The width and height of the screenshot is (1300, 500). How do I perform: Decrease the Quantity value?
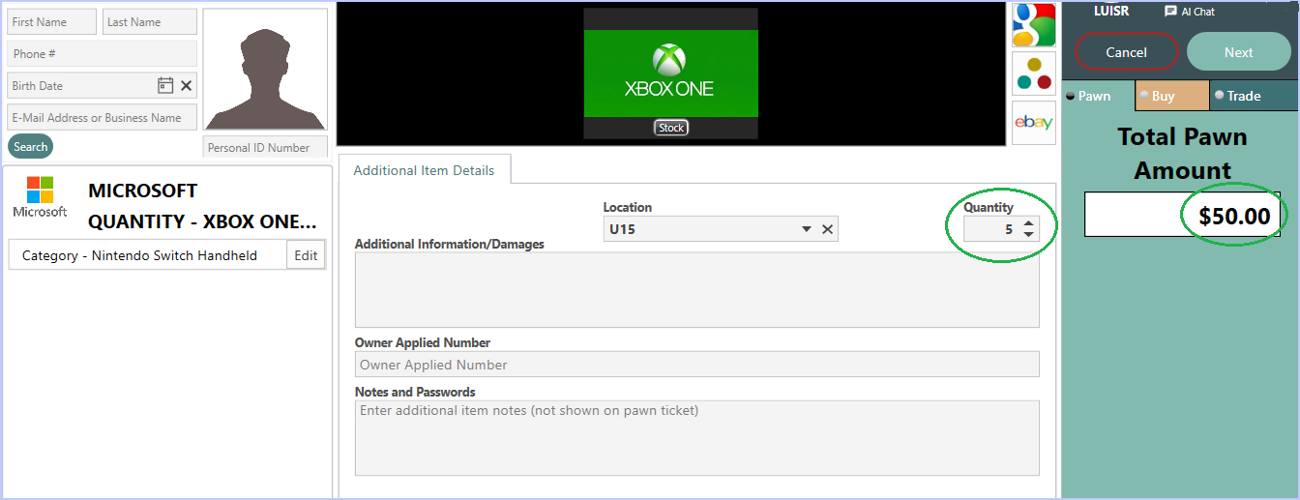1028,235
